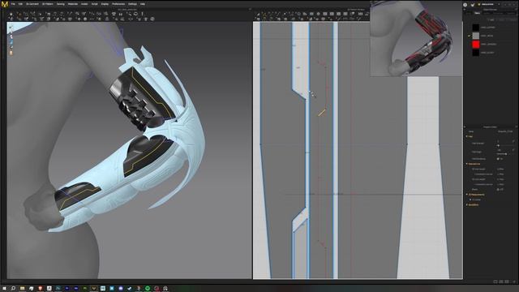The width and height of the screenshot is (519, 292).
Task: Expand the 2D Measurements section
Action: coord(476,195)
